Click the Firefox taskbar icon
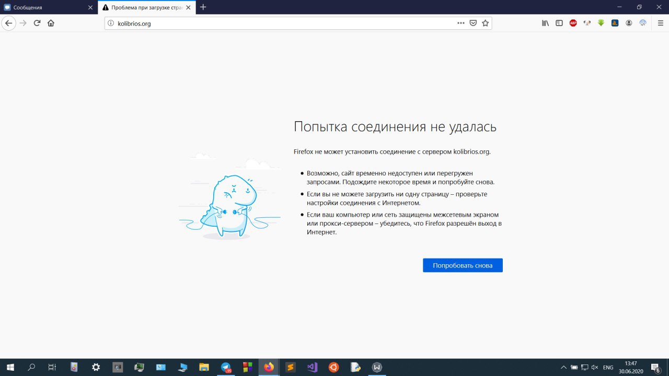Viewport: 669px width, 376px height. [x=269, y=367]
